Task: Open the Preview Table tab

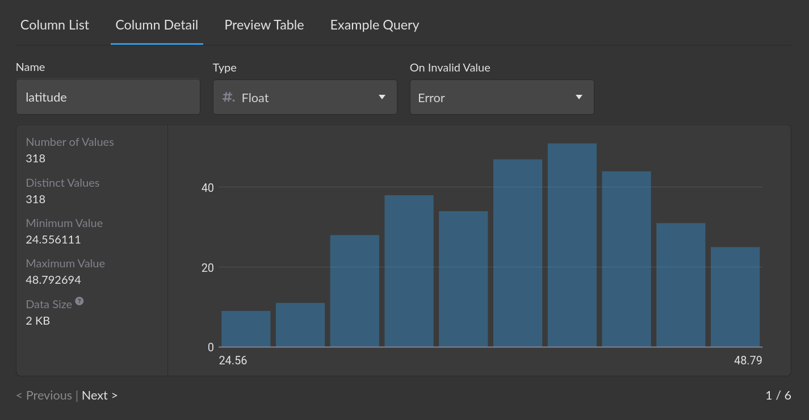Action: [x=264, y=25]
